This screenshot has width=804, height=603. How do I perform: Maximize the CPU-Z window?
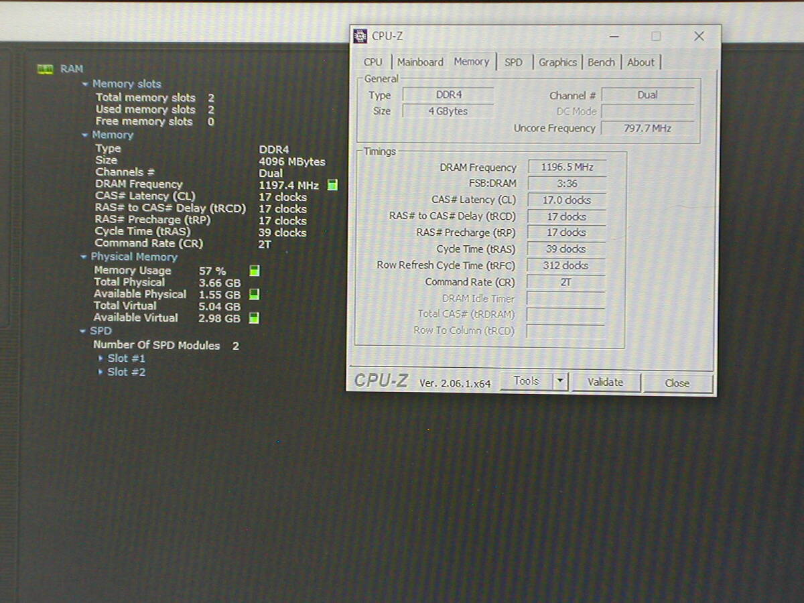coord(656,36)
